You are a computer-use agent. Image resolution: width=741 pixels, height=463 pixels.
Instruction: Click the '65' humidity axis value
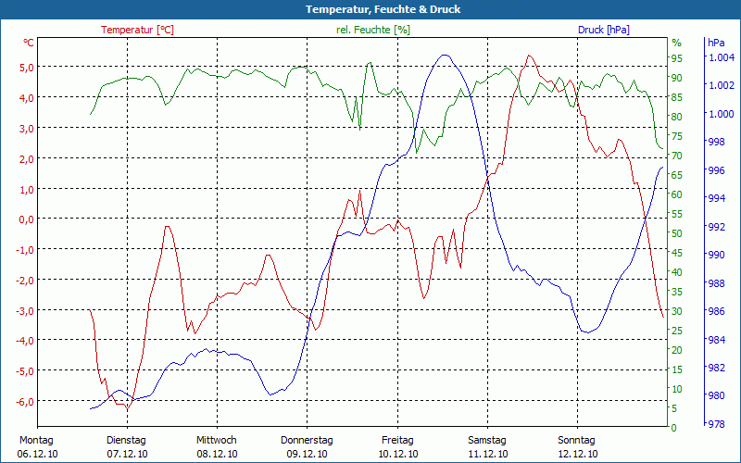pos(677,175)
